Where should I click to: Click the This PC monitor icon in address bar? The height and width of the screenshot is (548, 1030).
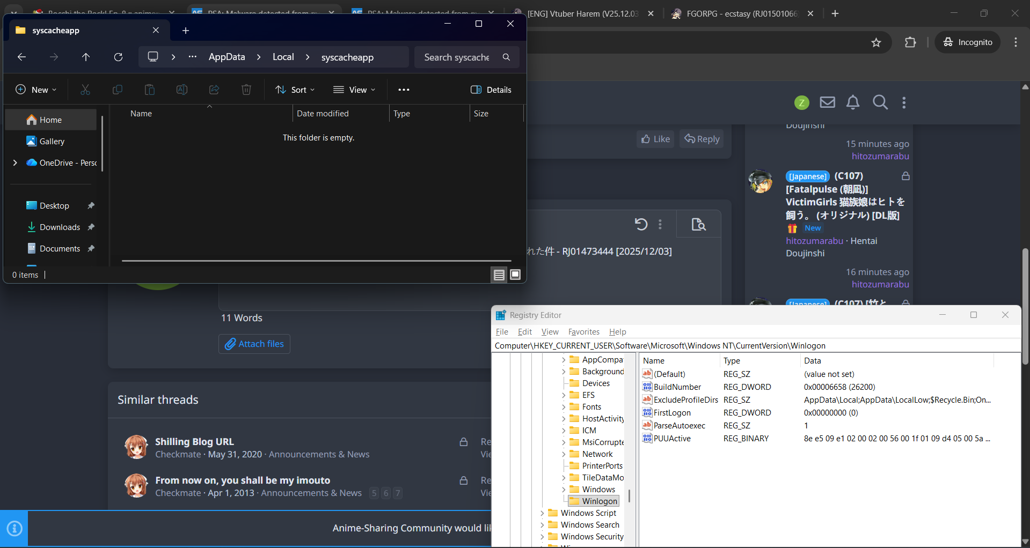(x=153, y=57)
